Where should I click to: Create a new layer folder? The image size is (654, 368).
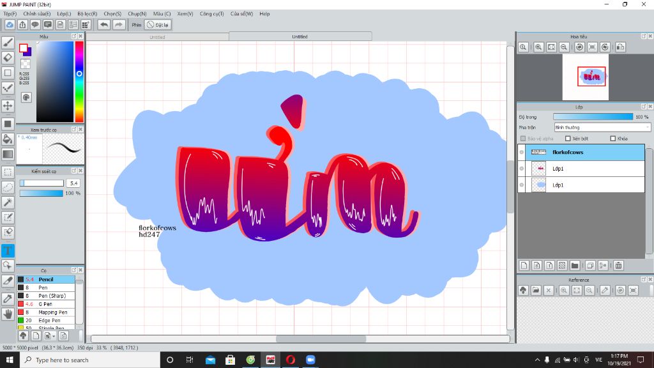point(575,265)
